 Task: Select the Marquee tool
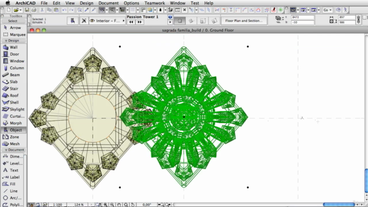pyautogui.click(x=14, y=34)
